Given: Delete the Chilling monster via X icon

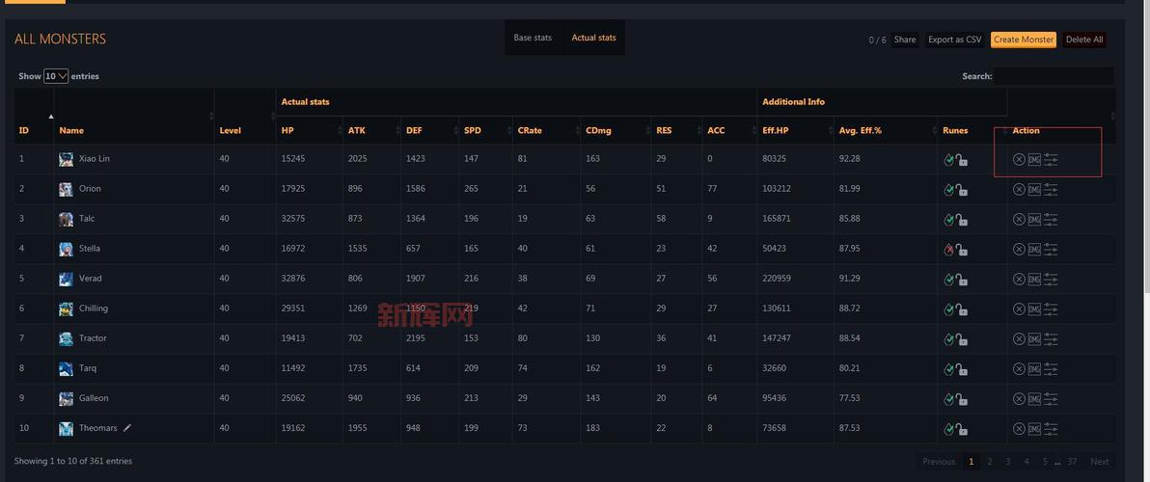Looking at the screenshot, I should point(1019,309).
